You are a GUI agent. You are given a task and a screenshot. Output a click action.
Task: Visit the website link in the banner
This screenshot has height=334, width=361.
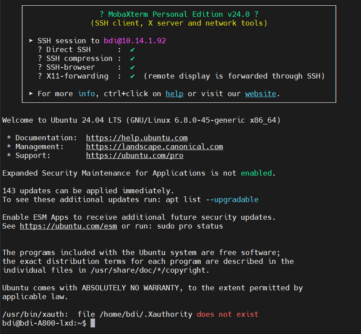coord(260,94)
